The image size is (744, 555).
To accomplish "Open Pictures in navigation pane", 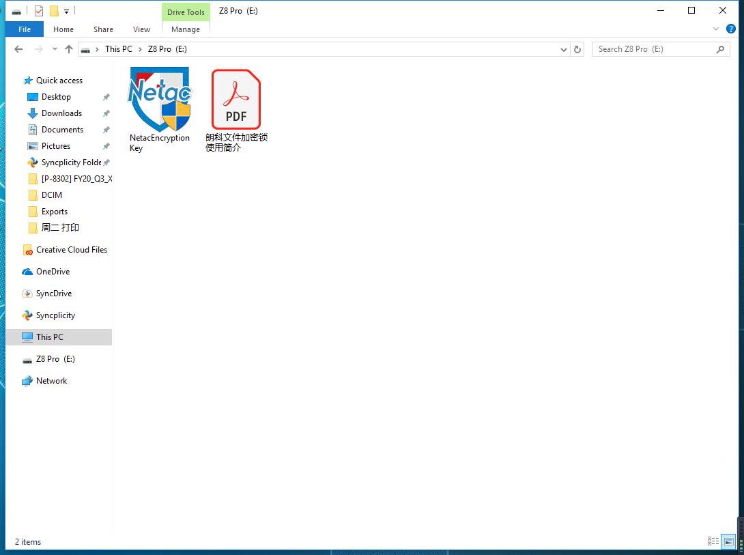I will (56, 146).
